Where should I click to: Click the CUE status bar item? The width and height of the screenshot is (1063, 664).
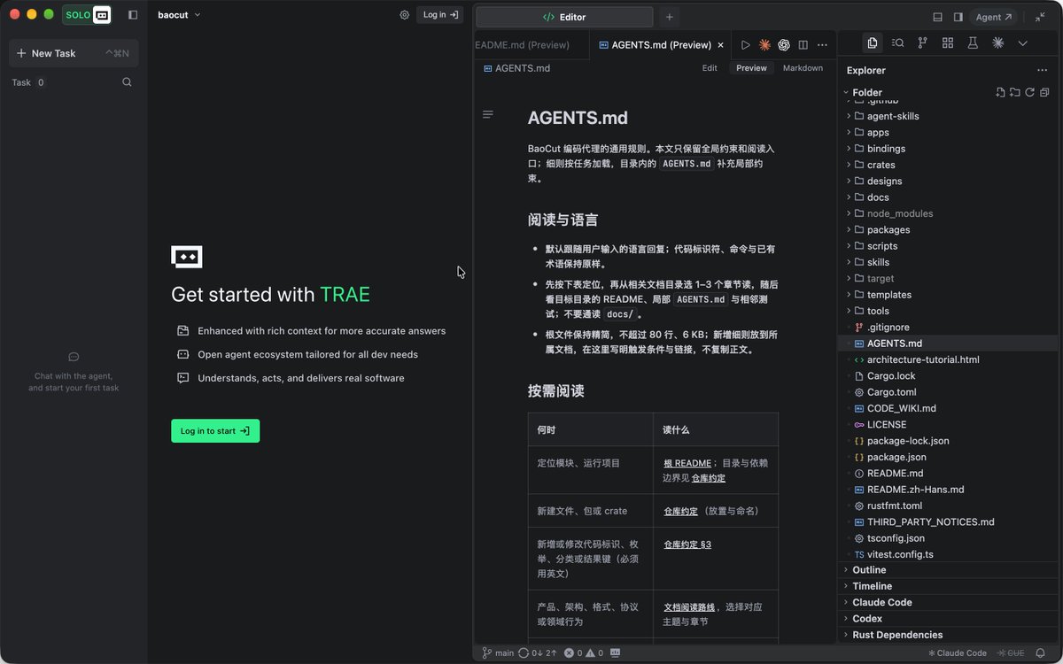click(1011, 653)
